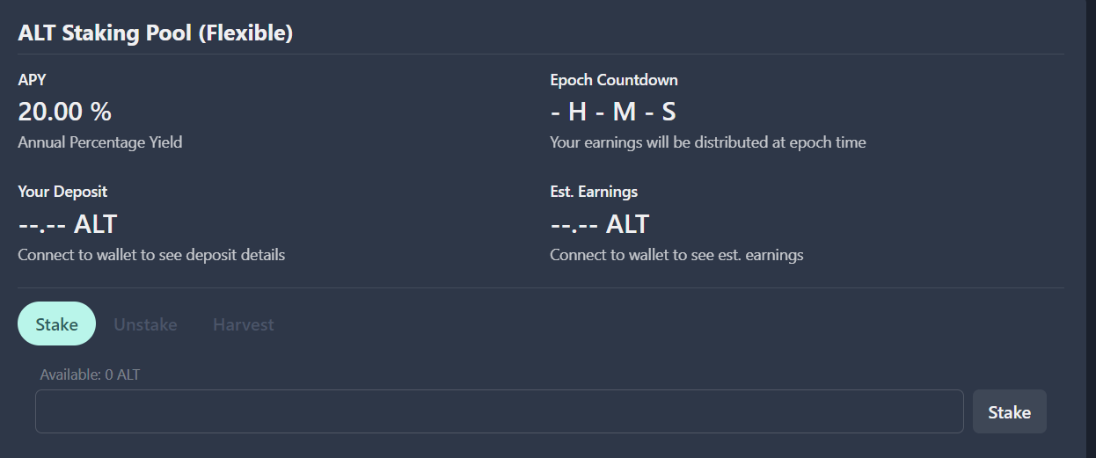The width and height of the screenshot is (1096, 458).
Task: Select the Stake tab pill
Action: pos(56,324)
